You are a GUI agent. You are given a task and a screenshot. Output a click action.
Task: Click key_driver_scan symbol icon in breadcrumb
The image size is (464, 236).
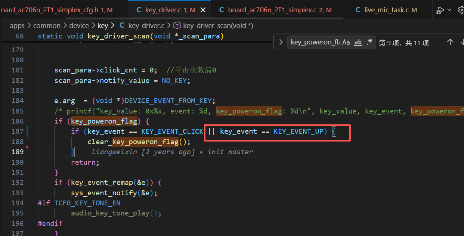click(x=177, y=26)
